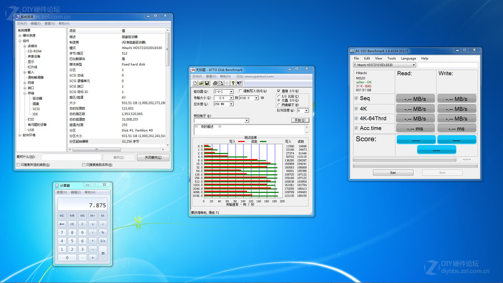
Task: Click the progress bar in AS SSD Benchmark
Action: [x=415, y=166]
